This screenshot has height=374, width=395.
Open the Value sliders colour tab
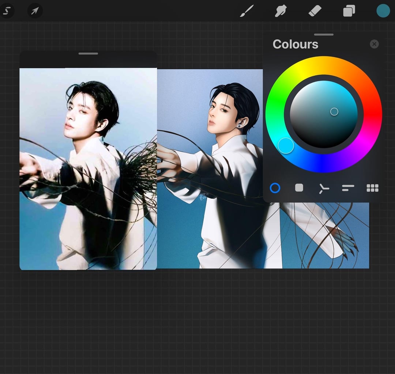348,188
